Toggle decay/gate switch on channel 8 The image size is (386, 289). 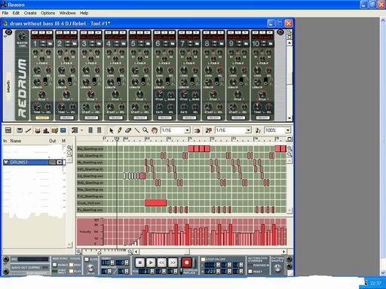216,81
